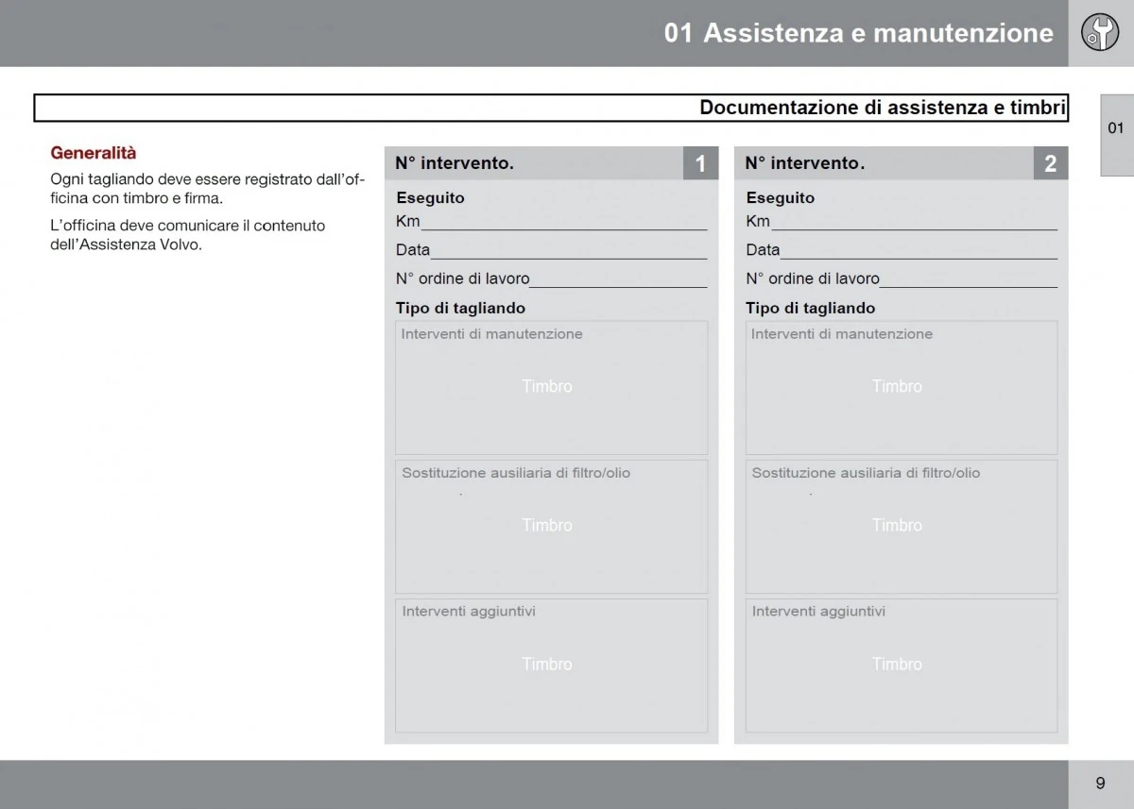
Task: Click Sostituzione ausiliaria di filtro/olio box, card 2
Action: click(902, 527)
